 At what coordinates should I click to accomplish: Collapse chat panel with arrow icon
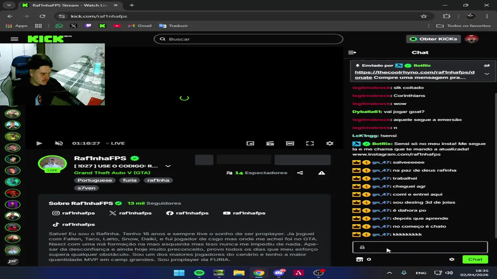pyautogui.click(x=352, y=52)
